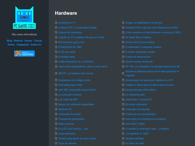Open Teclado para gente de buen comer
The image size is (195, 146).
tap(77, 138)
